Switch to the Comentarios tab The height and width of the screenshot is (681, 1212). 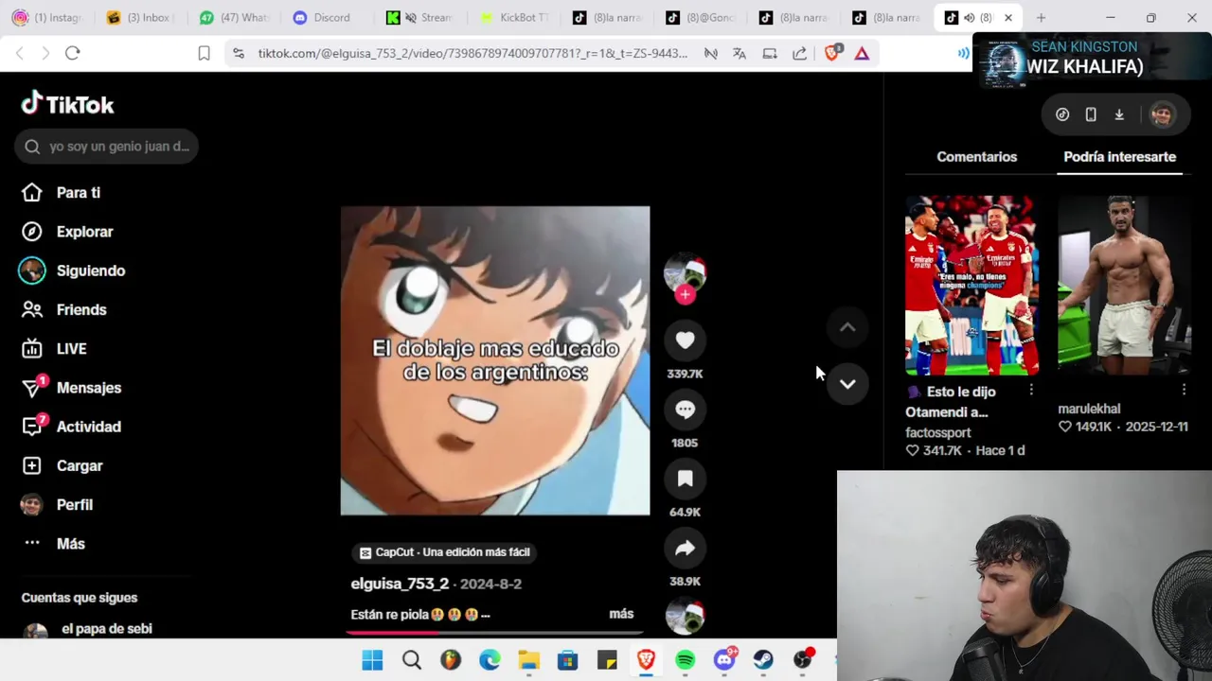[x=976, y=157]
